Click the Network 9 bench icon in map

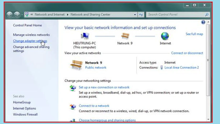point(125,36)
